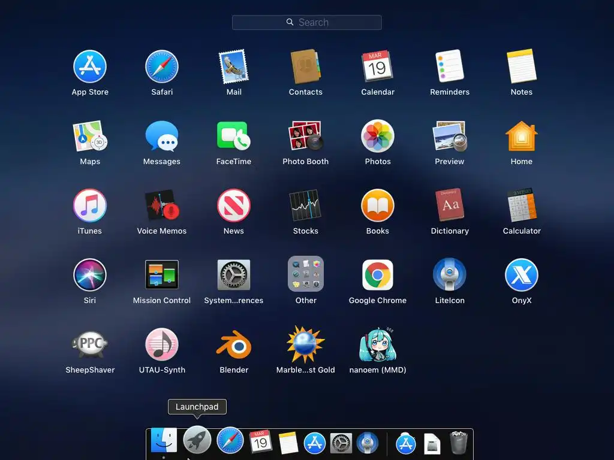This screenshot has height=460, width=614.
Task: Open System Preferences in the Launchpad grid
Action: 234,275
